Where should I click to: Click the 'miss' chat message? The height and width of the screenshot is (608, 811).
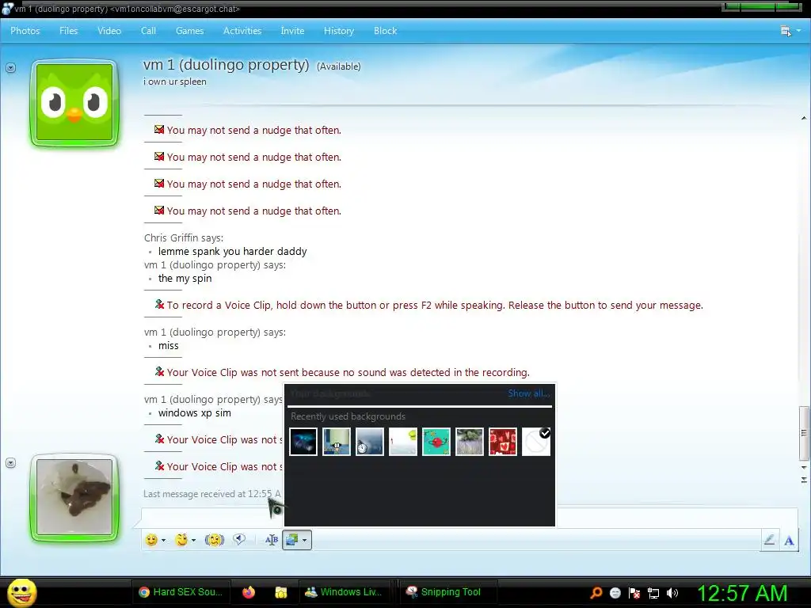pyautogui.click(x=168, y=345)
